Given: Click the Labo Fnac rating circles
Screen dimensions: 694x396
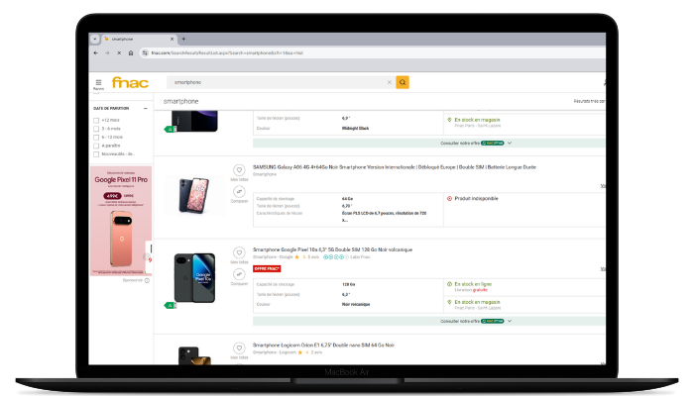Looking at the screenshot, I should point(336,256).
